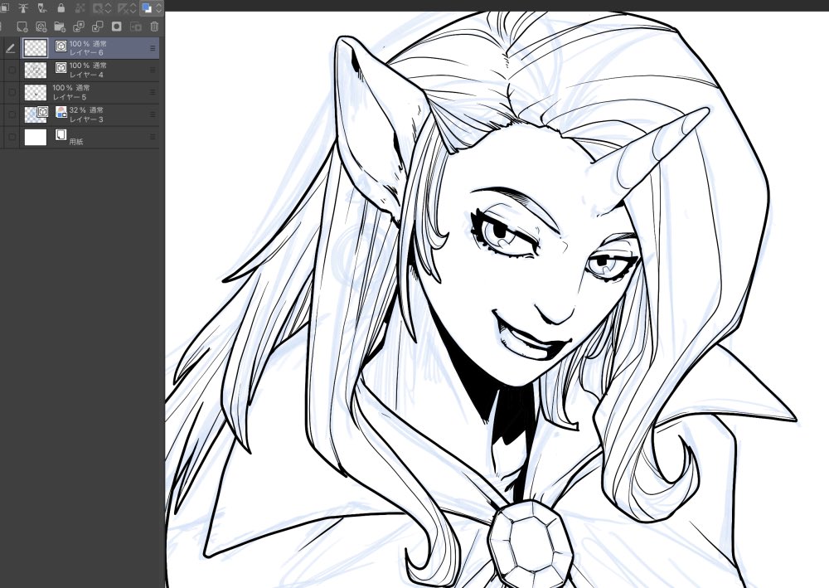Click the ruler display range icon

point(123,8)
